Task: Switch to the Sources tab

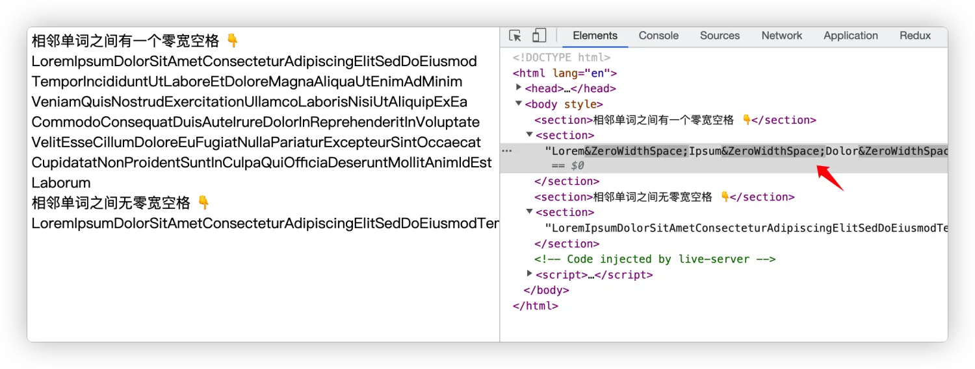Action: tap(720, 36)
